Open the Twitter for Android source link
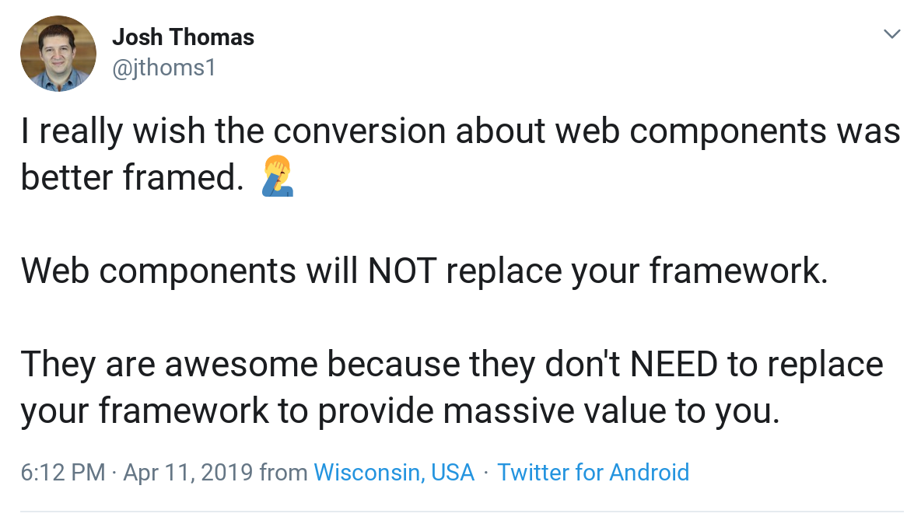The width and height of the screenshot is (921, 524). coord(594,473)
